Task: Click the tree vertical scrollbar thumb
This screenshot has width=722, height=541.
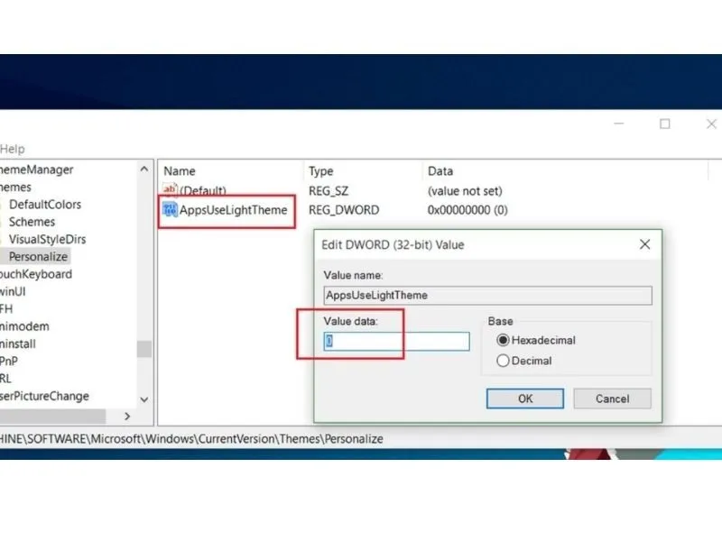Action: pos(144,349)
